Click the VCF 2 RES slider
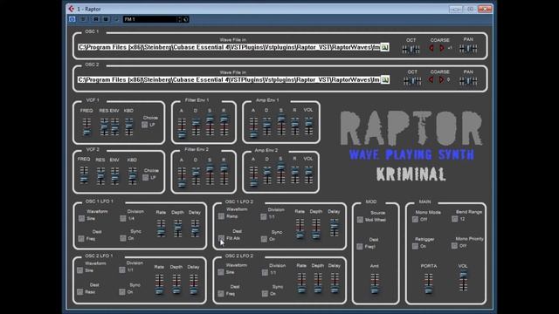 point(101,176)
